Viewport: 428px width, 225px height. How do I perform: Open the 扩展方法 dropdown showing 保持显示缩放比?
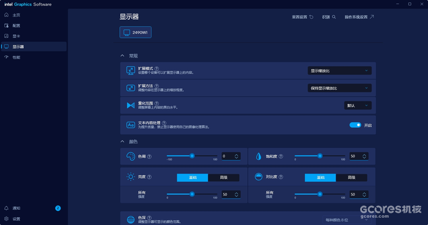(x=339, y=88)
